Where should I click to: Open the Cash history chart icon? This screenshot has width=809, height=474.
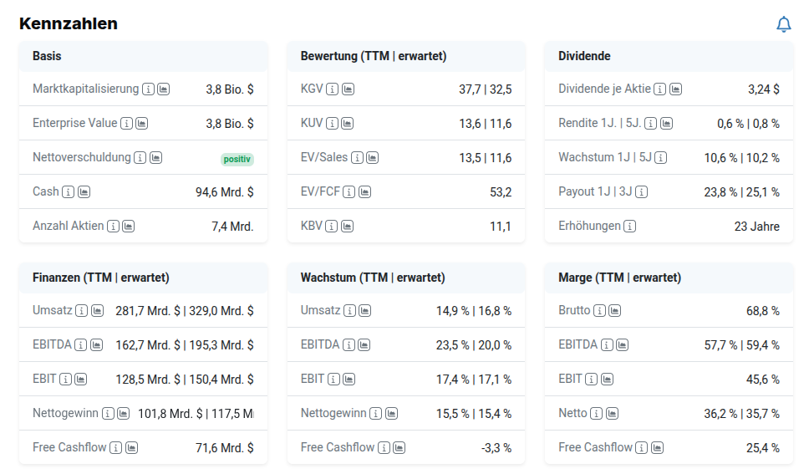[84, 192]
